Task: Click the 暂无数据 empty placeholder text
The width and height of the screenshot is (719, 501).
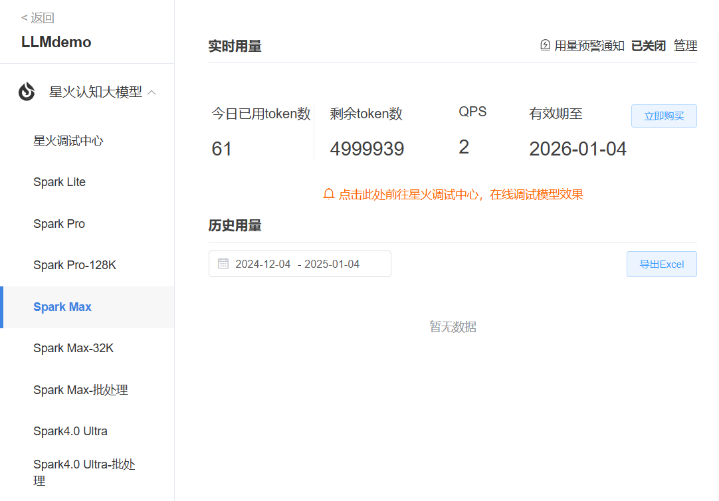Action: (x=453, y=327)
